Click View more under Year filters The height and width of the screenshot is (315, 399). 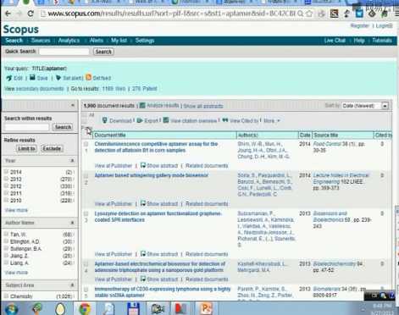point(16,210)
